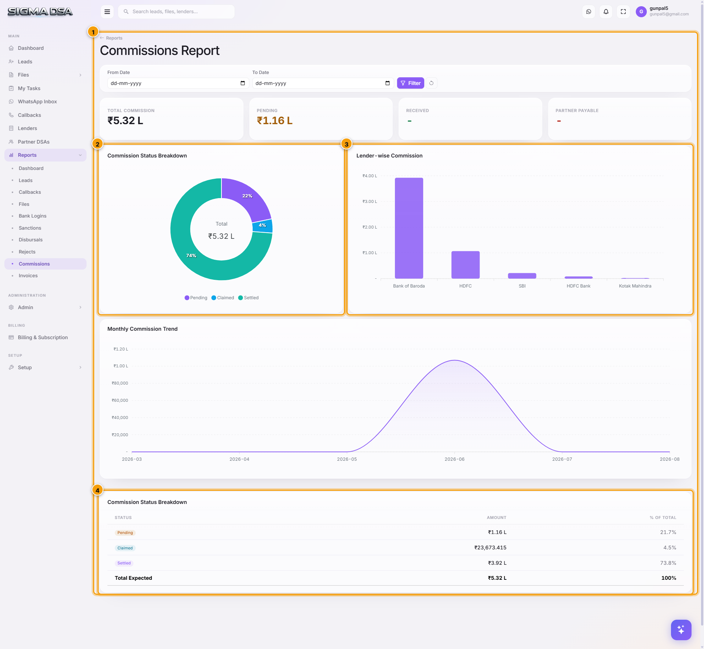The image size is (704, 649).
Task: Click the 22% Pending donut segment
Action: pyautogui.click(x=247, y=196)
